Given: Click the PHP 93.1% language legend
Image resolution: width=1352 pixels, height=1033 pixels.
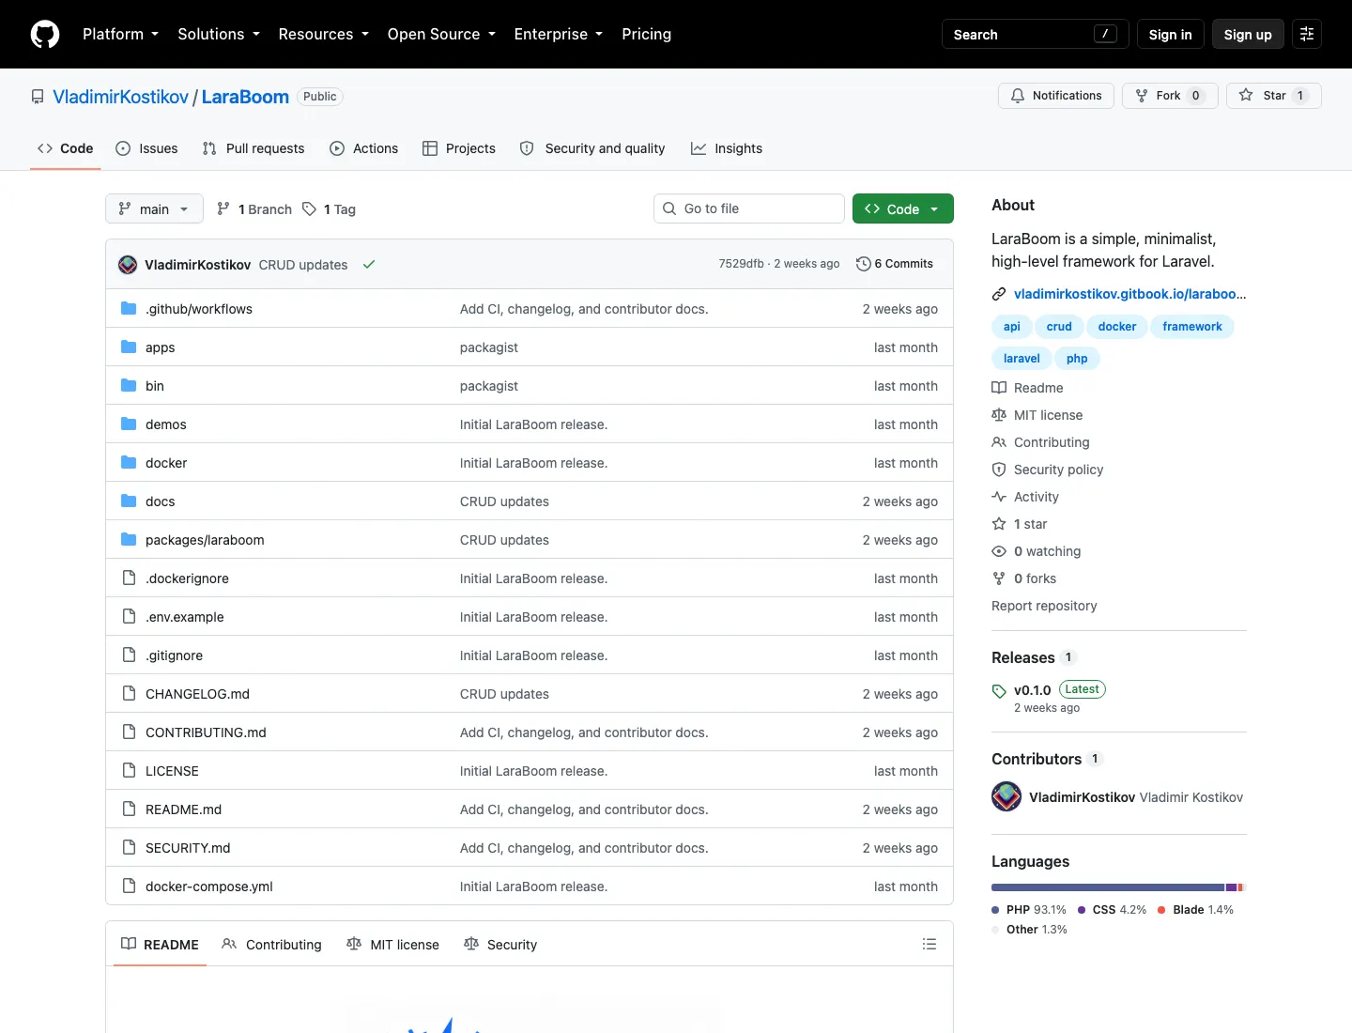Looking at the screenshot, I should 1029,909.
